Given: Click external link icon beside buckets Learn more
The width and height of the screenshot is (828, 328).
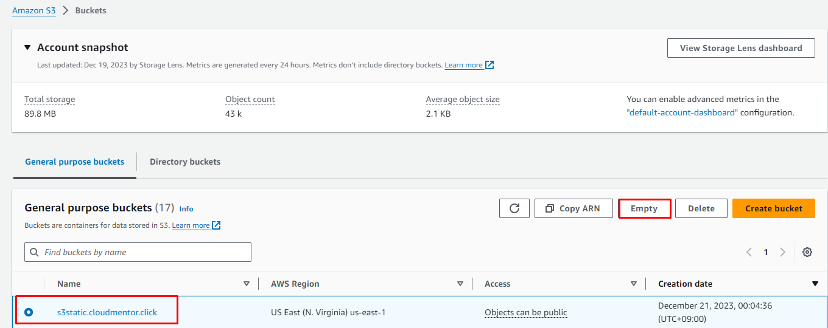Looking at the screenshot, I should point(216,225).
